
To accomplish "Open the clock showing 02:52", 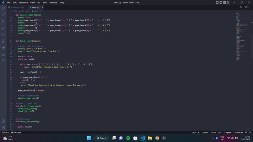I will (x=245, y=138).
